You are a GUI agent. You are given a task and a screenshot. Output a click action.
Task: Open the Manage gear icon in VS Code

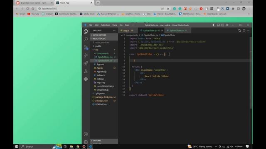click(86, 142)
